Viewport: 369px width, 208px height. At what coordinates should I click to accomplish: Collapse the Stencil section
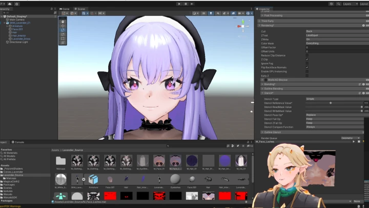[x=262, y=93]
